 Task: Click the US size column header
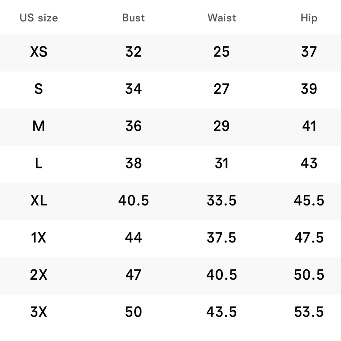tap(39, 18)
